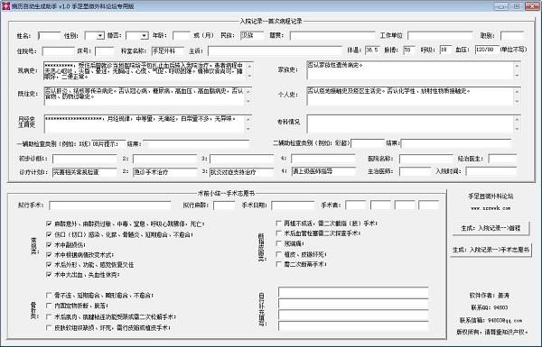Click the 工作单位 input field
The height and width of the screenshot is (347, 542).
(x=440, y=35)
